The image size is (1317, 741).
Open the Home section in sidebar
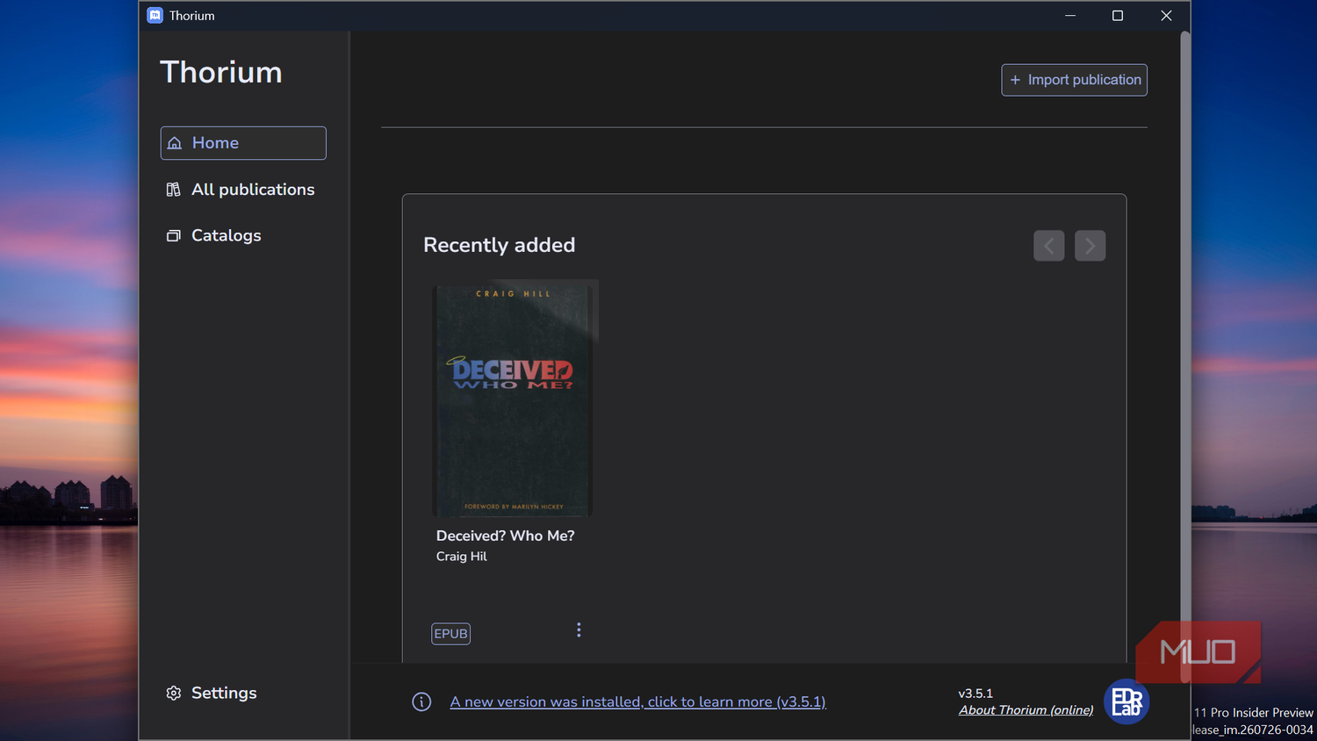(243, 143)
